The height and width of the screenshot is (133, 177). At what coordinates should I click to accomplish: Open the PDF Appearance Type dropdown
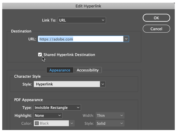57,108
